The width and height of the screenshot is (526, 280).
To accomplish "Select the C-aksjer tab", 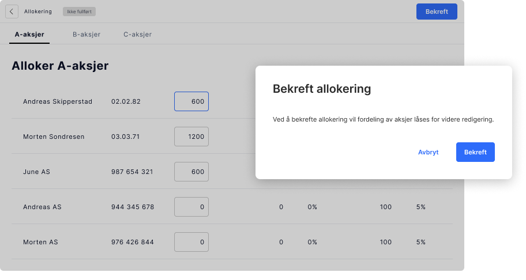I will tap(137, 35).
